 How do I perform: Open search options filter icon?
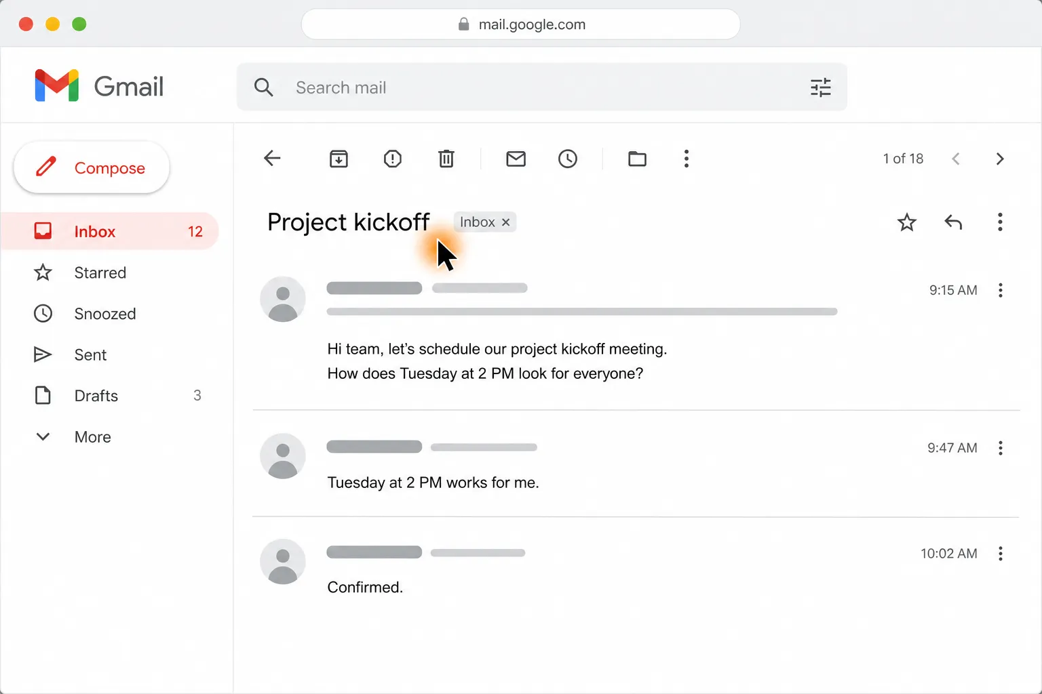821,87
